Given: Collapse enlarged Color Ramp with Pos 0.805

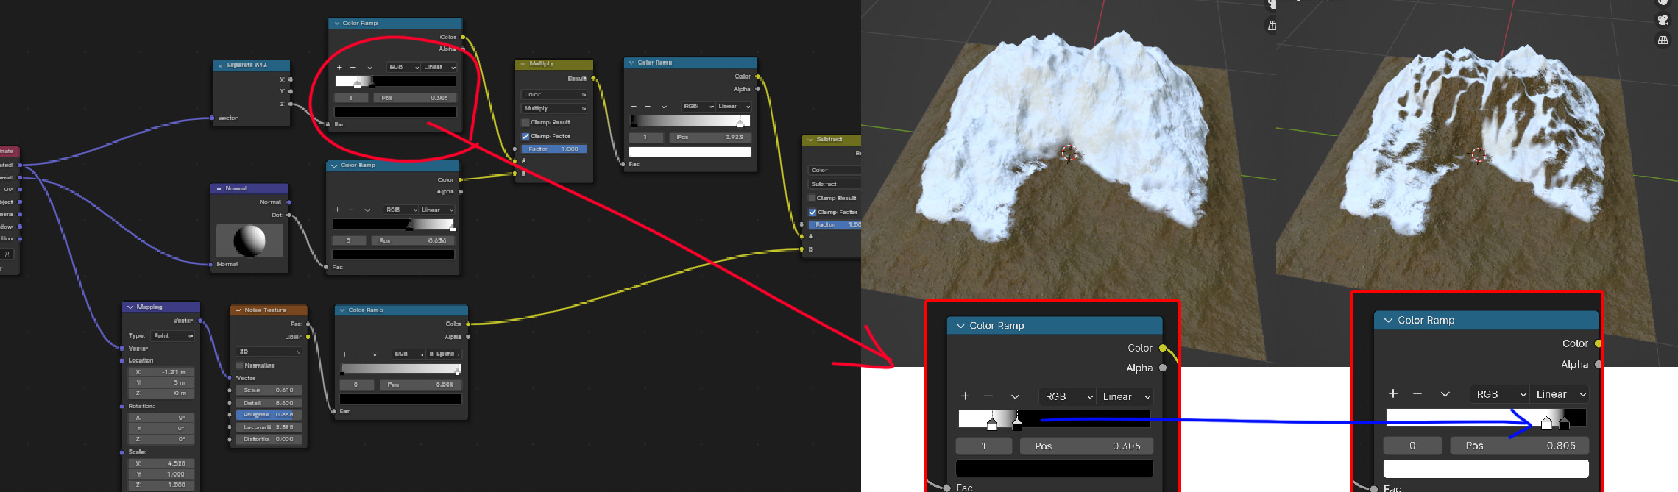Looking at the screenshot, I should point(1388,321).
